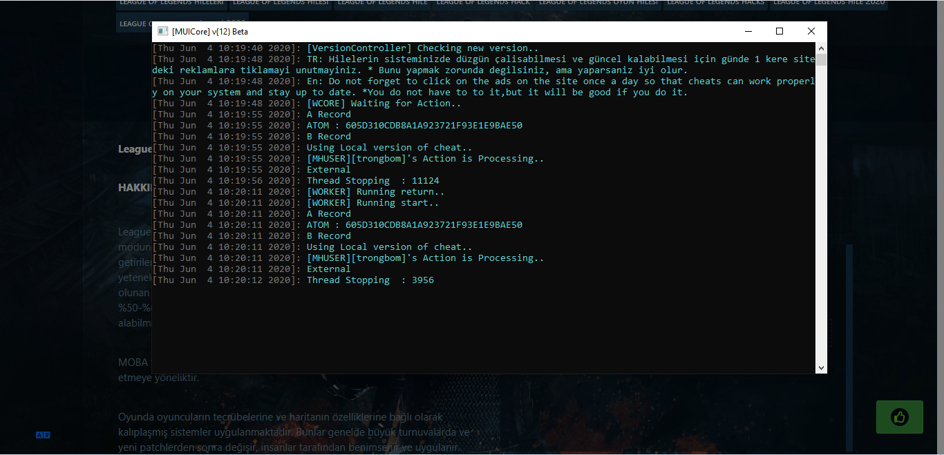
Task: Click the console vertical scrollbar thumb
Action: [x=821, y=59]
